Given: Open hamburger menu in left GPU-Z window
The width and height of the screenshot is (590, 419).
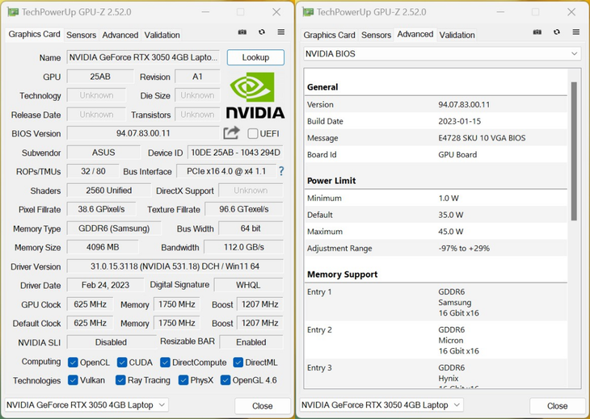Looking at the screenshot, I should [x=281, y=32].
